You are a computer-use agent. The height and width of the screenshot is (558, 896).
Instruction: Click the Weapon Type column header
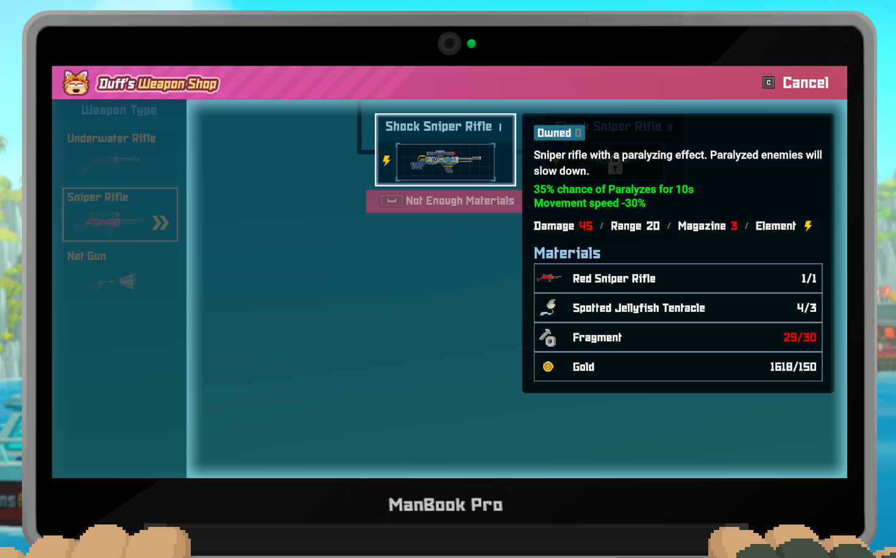tap(119, 110)
